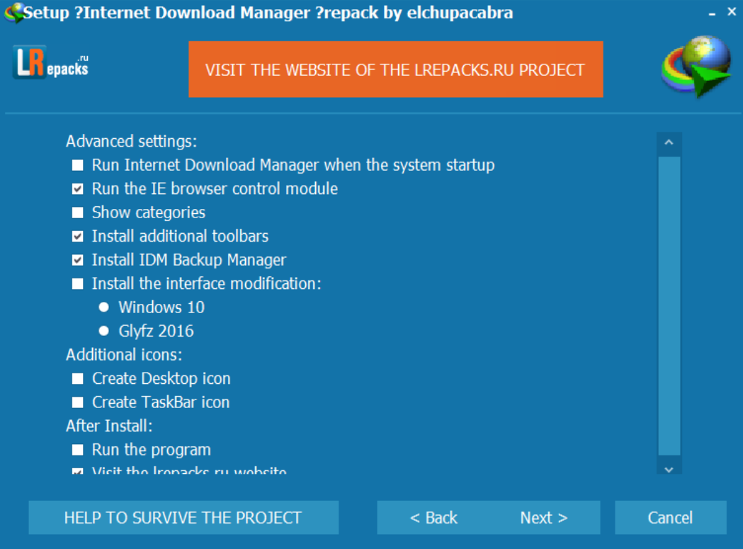The width and height of the screenshot is (743, 549).
Task: Close the setup window
Action: [732, 12]
